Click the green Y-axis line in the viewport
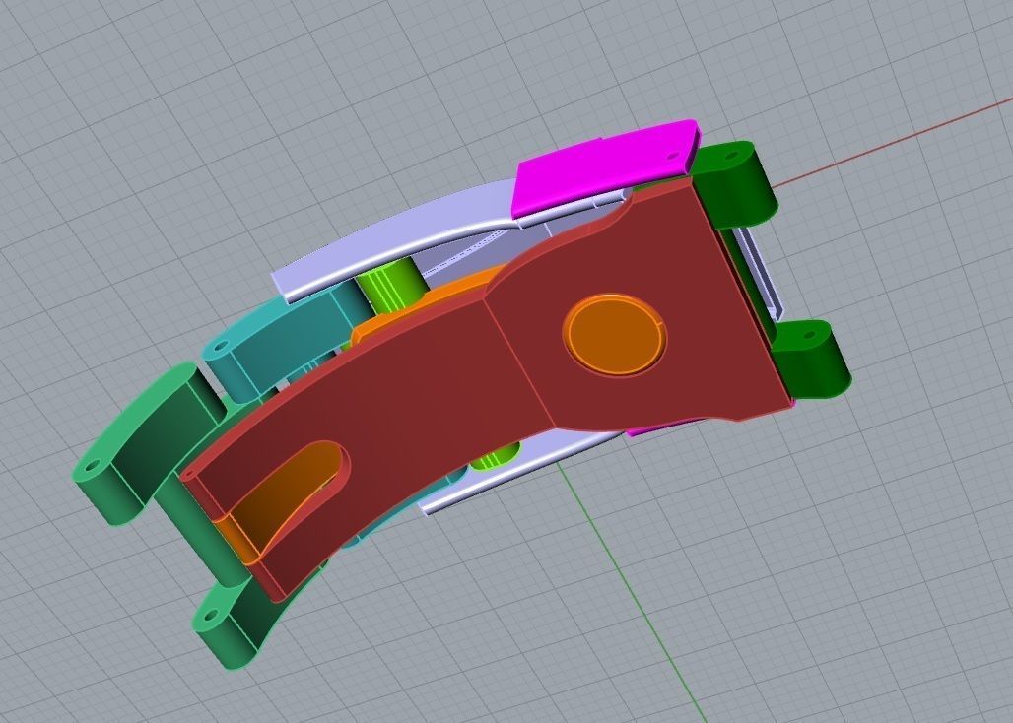Screen dimensions: 1013x723 point(633,594)
